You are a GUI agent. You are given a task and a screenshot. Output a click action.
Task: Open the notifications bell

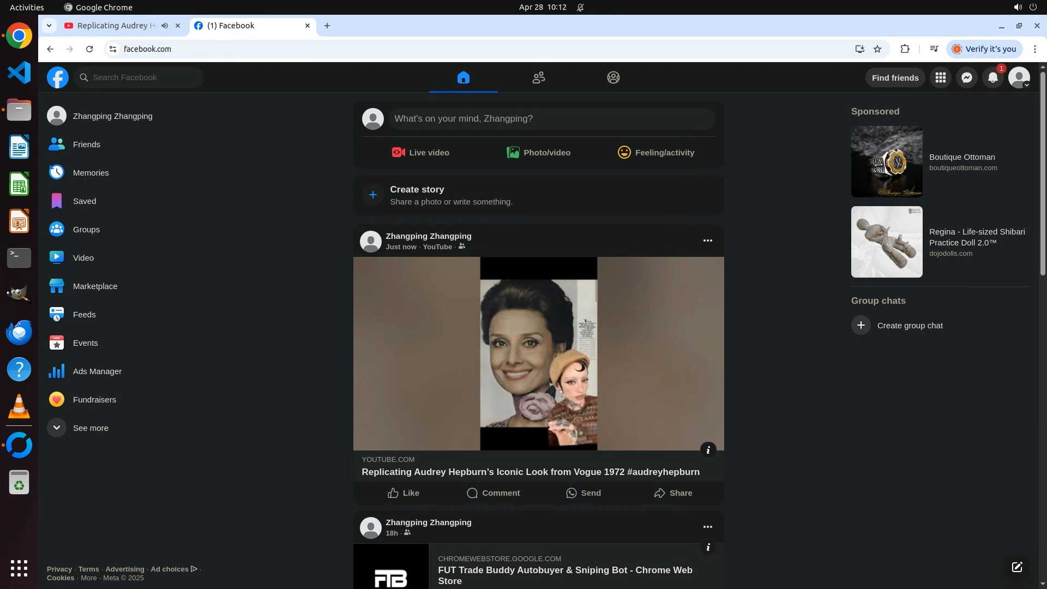[993, 77]
